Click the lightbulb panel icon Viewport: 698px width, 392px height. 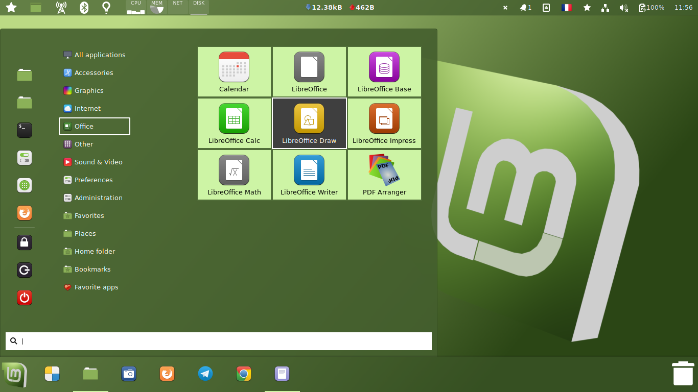106,7
